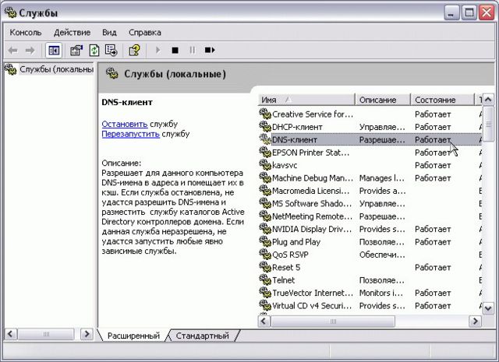
Task: Click the Обеспечи… description of QoS RSVP
Action: (x=382, y=255)
